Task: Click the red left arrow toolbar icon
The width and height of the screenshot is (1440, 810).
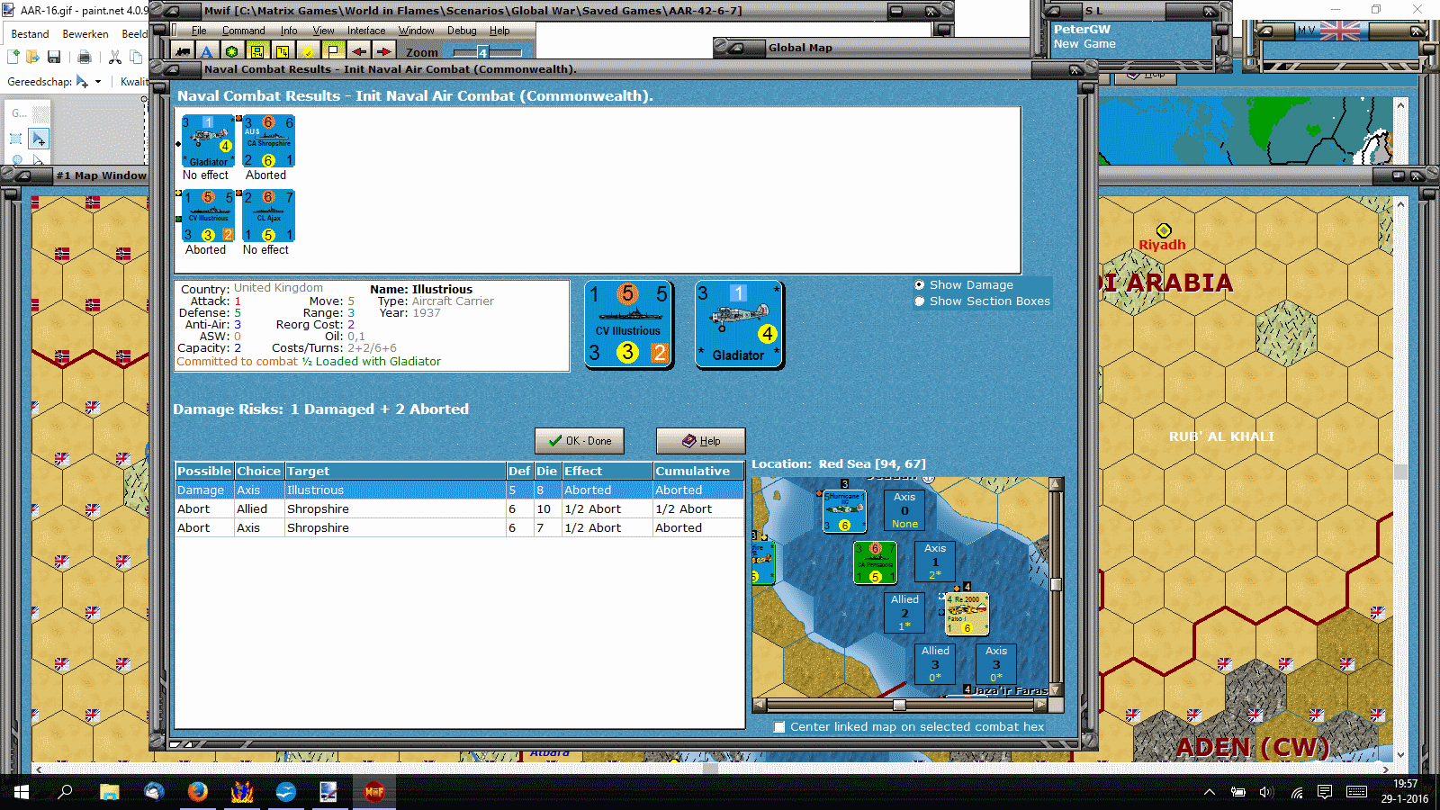Action: click(x=359, y=51)
